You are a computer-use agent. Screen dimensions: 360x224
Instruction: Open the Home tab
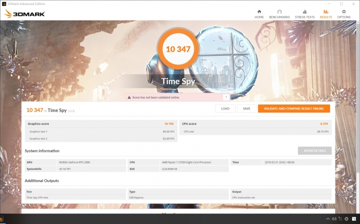[259, 14]
